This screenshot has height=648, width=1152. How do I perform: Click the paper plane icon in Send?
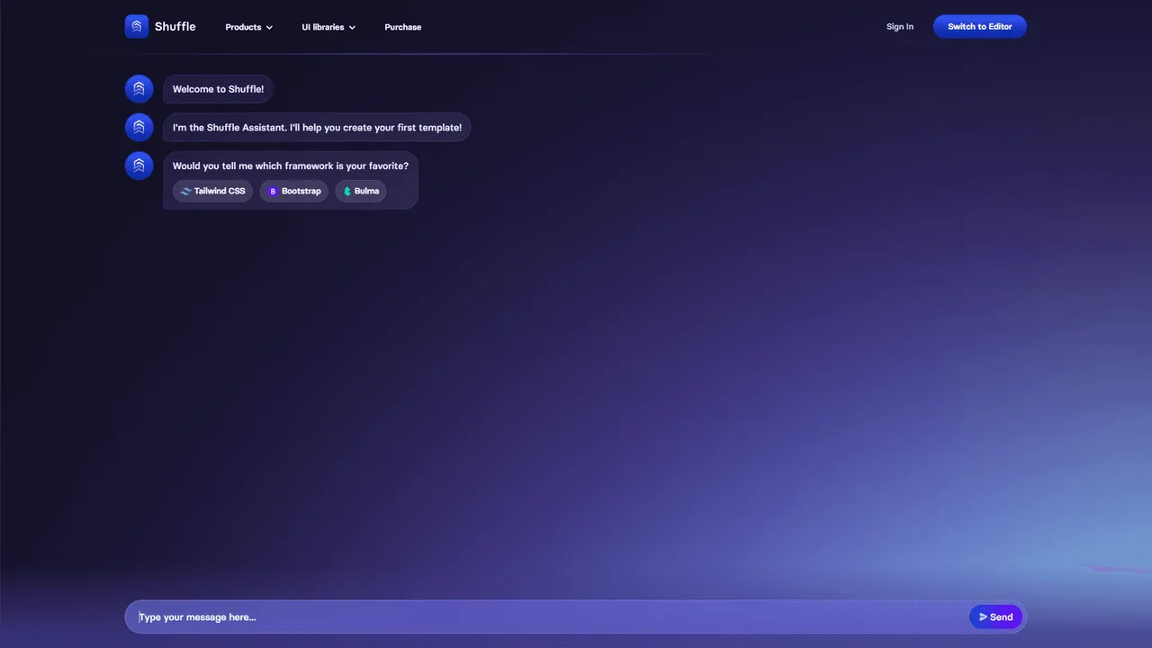point(983,617)
